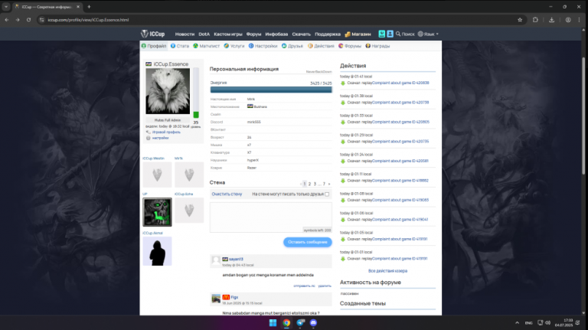Open friend ICCup.Ezha's avatar
This screenshot has height=330, width=588.
click(x=189, y=211)
